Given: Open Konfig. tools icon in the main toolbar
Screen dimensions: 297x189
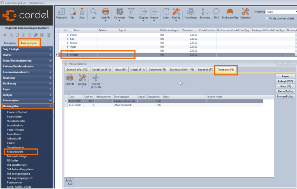Looking at the screenshot, I should click(x=176, y=12).
